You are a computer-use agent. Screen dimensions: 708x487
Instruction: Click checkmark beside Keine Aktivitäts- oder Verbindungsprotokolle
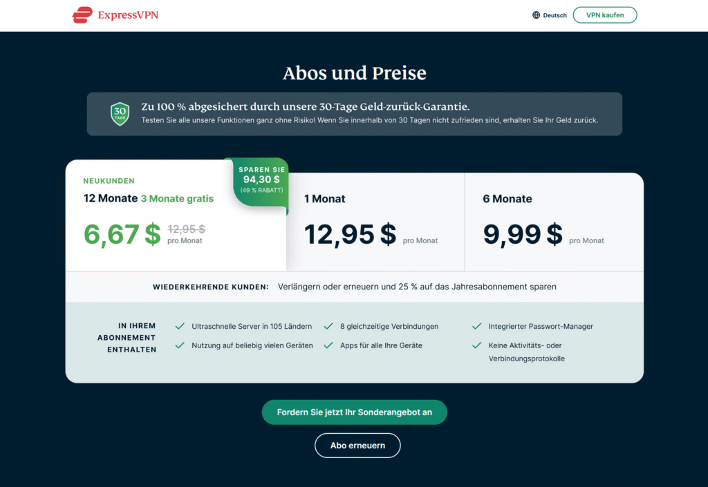(476, 345)
